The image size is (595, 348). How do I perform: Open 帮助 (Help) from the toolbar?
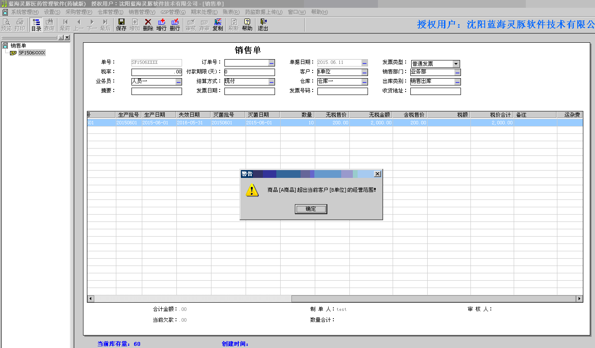247,25
